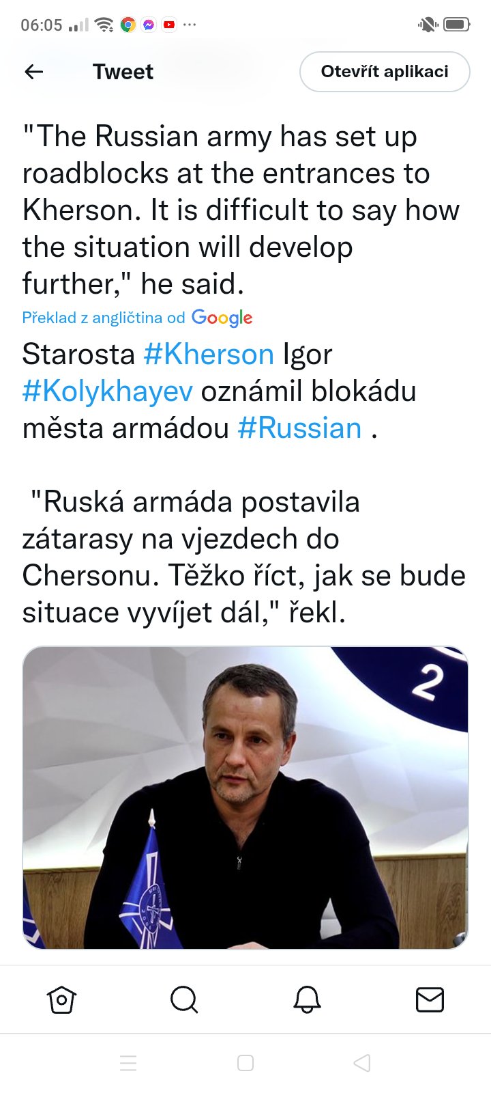The height and width of the screenshot is (1093, 491).
Task: Open the #Russian hashtag link
Action: coord(299,428)
